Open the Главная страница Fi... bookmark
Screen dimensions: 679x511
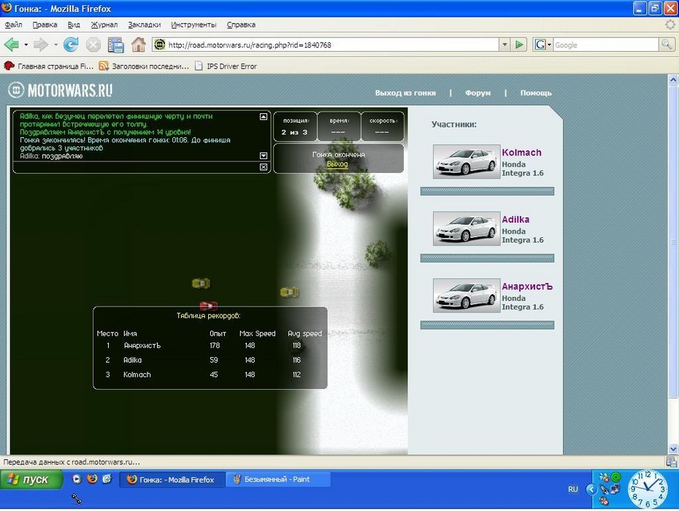point(48,66)
